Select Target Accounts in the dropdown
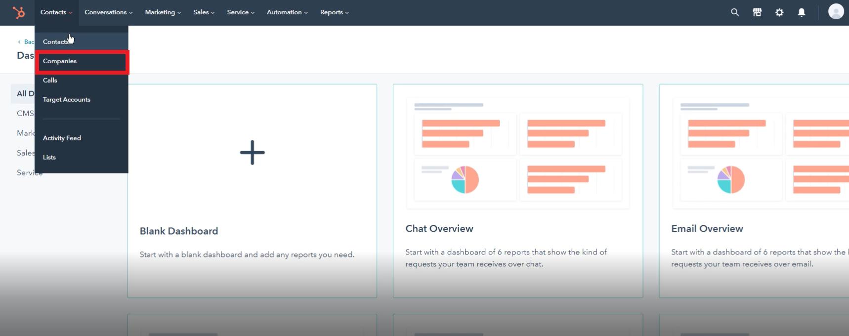 [82, 99]
